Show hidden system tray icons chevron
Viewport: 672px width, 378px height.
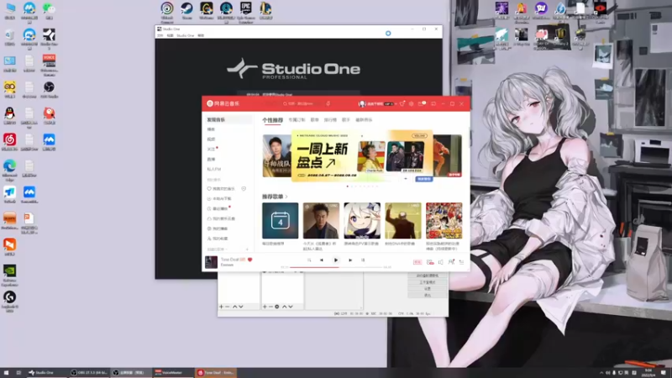click(x=601, y=373)
